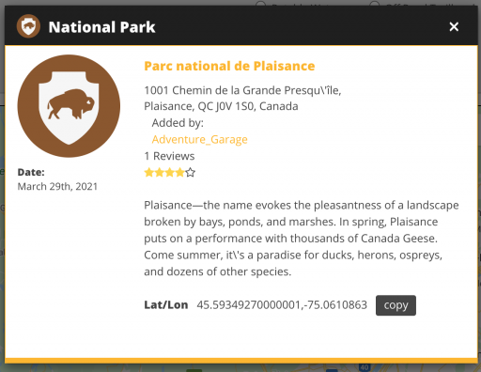Click the small bison badge in header
Viewport: 481px width, 372px height.
[x=28, y=26]
